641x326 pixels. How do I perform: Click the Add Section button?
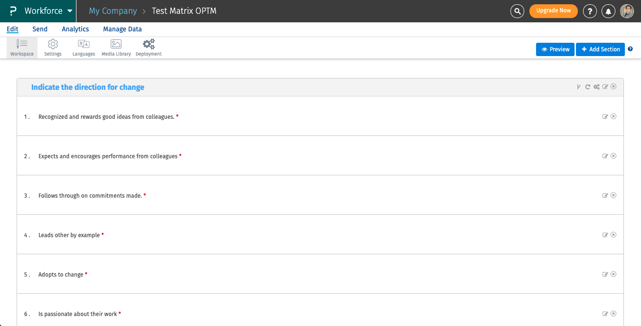(x=600, y=49)
